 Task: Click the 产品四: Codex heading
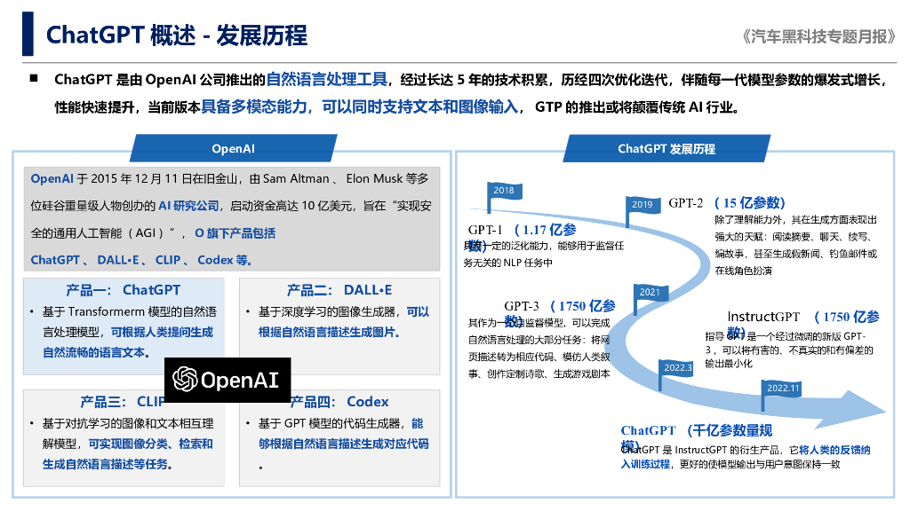point(339,402)
